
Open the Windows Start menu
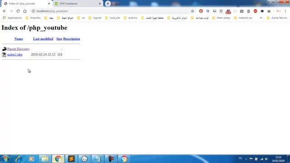[5, 159]
